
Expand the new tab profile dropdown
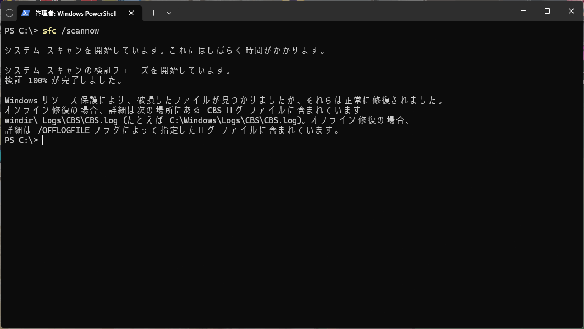coord(169,13)
